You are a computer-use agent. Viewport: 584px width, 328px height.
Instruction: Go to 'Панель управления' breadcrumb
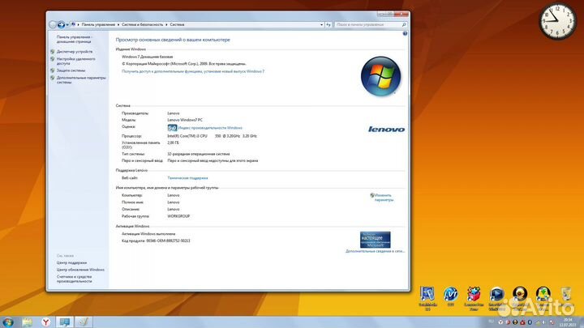click(98, 24)
